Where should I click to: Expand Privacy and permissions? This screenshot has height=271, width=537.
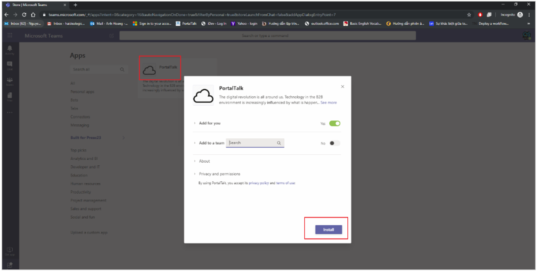[x=195, y=174]
